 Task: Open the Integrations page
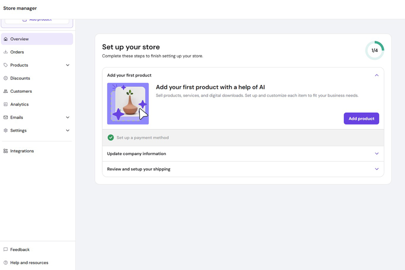coord(37,151)
